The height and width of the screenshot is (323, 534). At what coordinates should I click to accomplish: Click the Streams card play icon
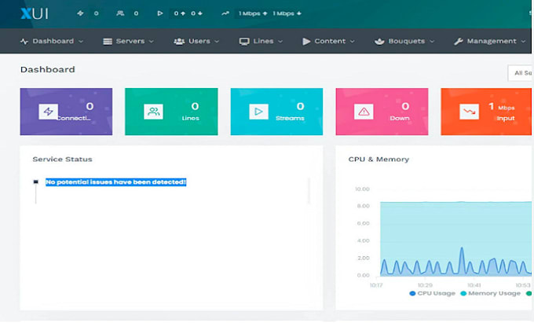pos(258,112)
